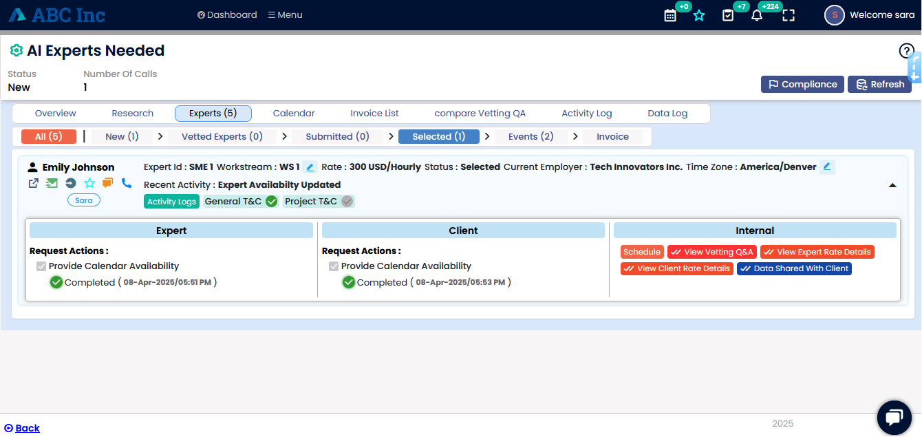Toggle Expert's Provide Calendar Availability checkbox
Viewport: 922px width, 437px height.
(41, 266)
